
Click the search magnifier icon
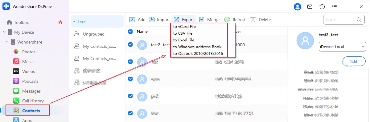point(359,20)
